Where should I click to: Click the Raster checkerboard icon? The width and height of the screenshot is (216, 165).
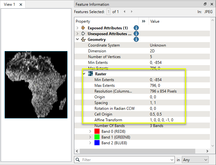coord(90,74)
